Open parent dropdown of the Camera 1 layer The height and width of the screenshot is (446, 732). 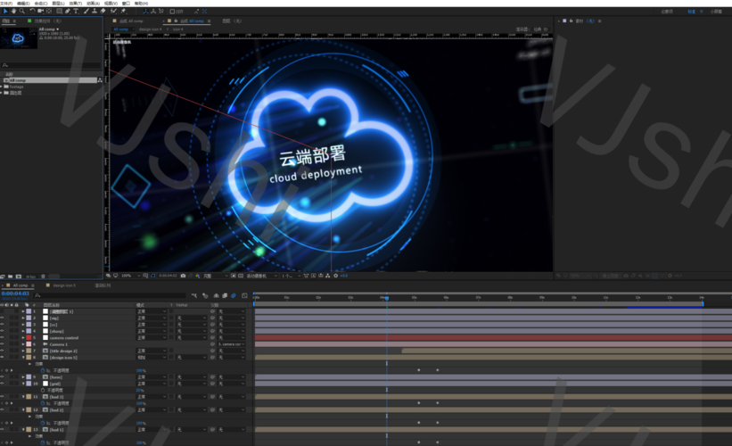pos(232,343)
